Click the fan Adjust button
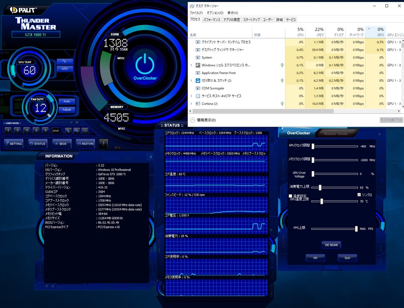This screenshot has height=308, width=404. click(x=67, y=110)
